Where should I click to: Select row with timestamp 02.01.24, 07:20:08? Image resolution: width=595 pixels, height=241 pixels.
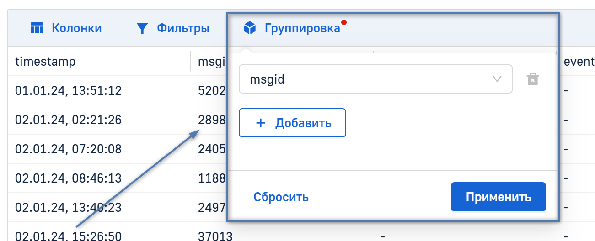pyautogui.click(x=68, y=149)
